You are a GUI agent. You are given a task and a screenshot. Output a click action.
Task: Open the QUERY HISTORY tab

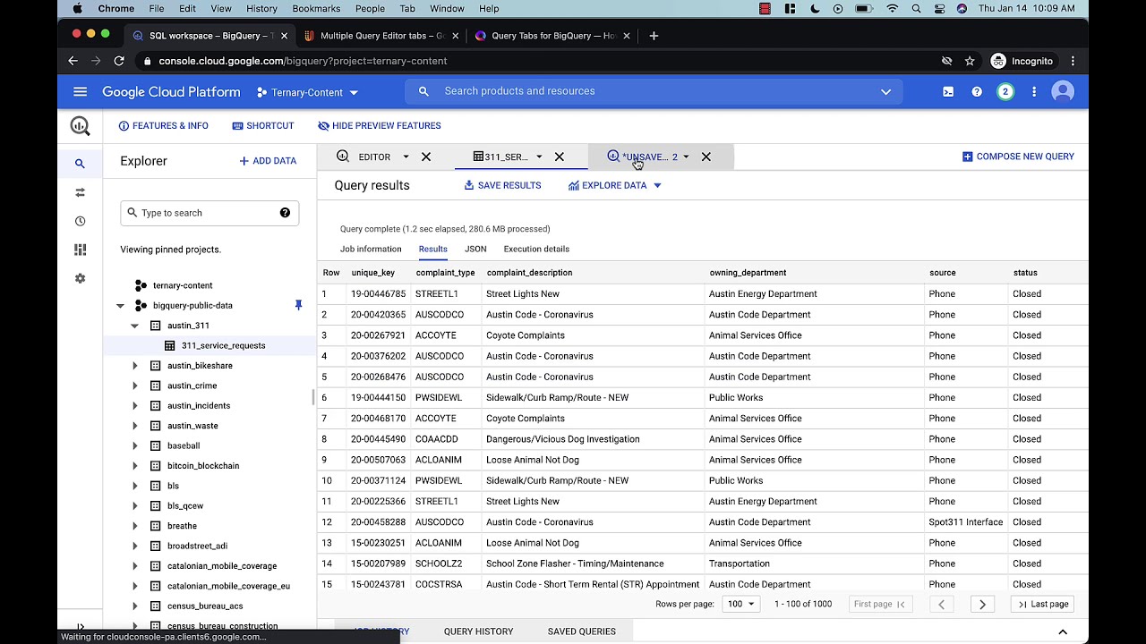[478, 631]
